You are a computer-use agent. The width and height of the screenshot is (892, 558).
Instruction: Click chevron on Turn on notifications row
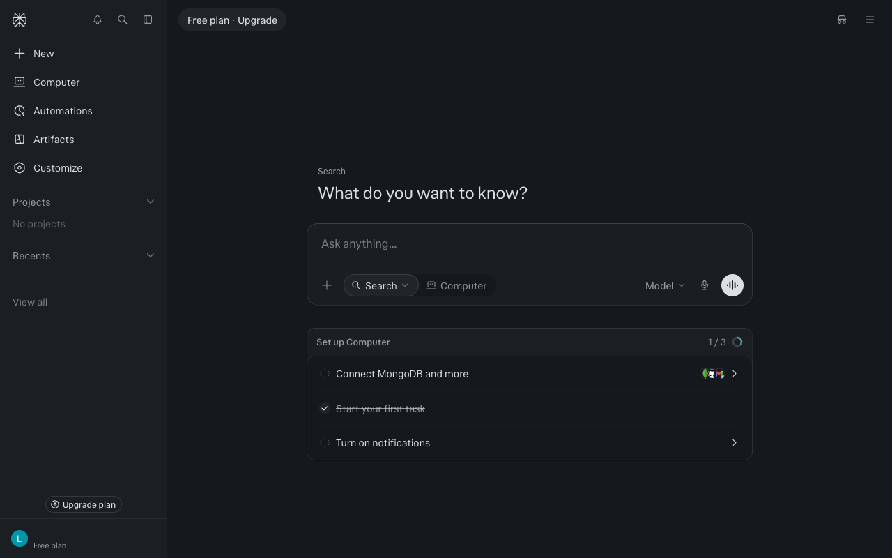point(735,443)
